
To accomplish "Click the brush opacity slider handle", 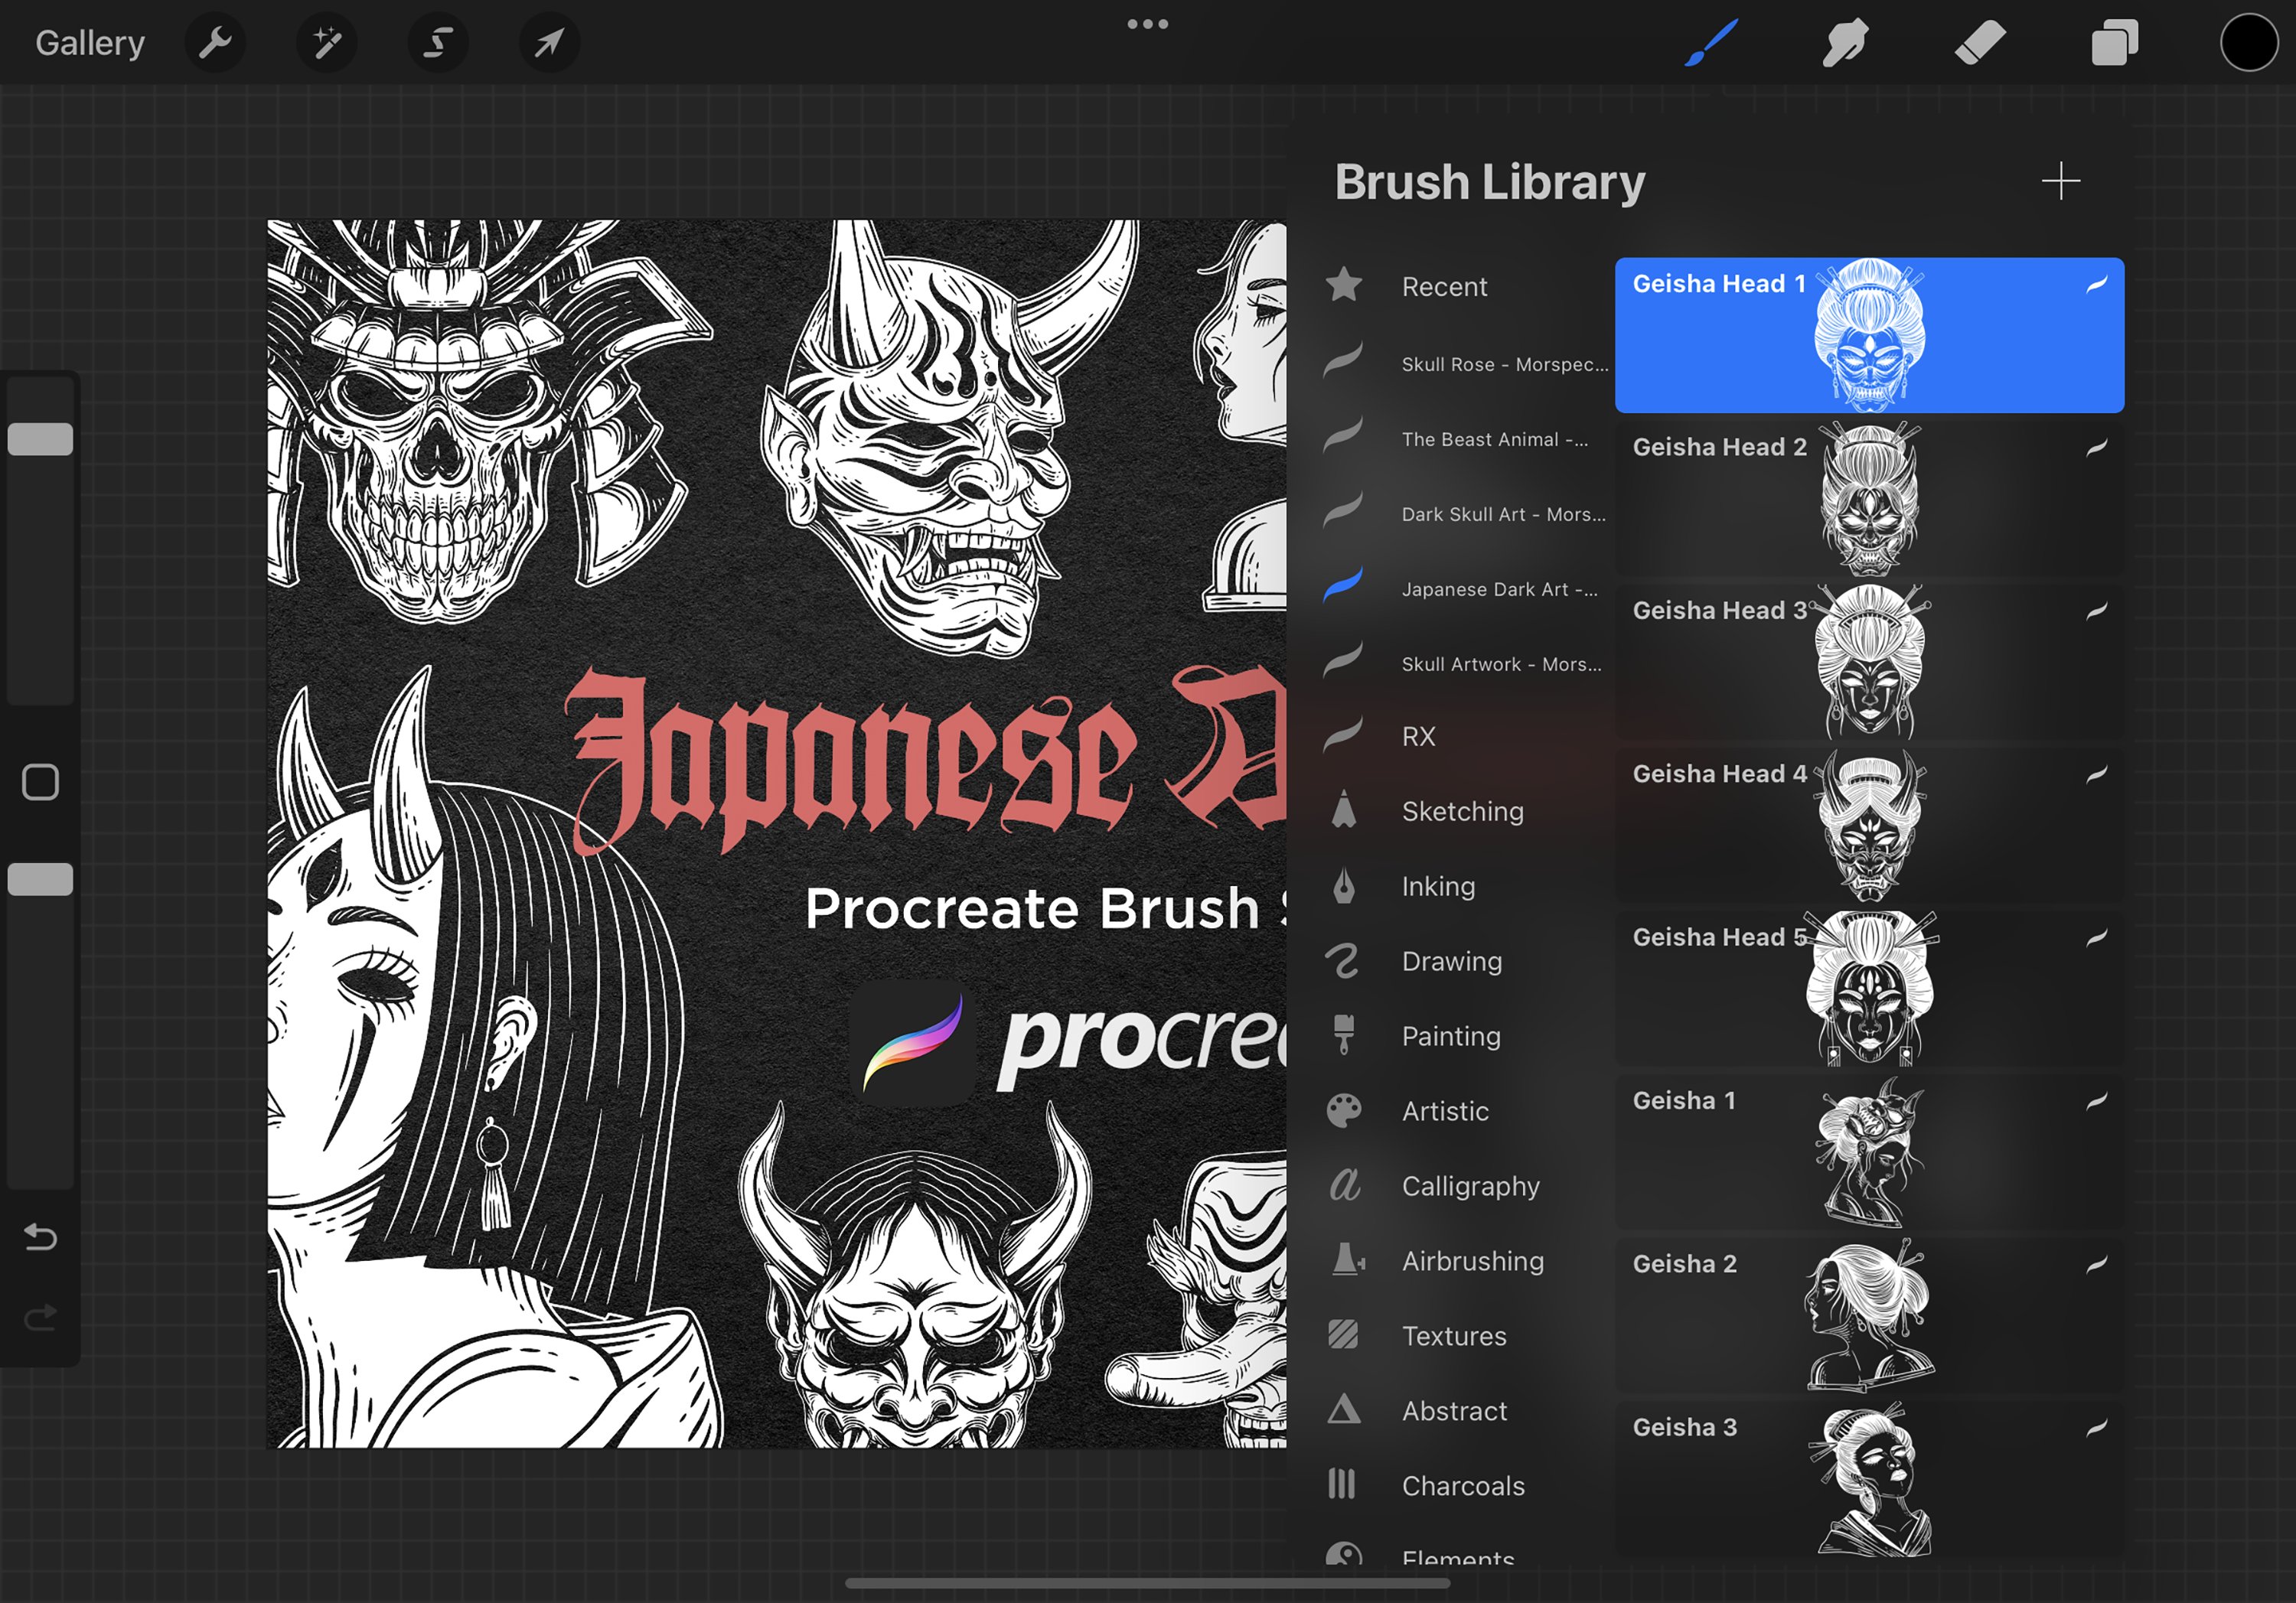I will pos(40,879).
